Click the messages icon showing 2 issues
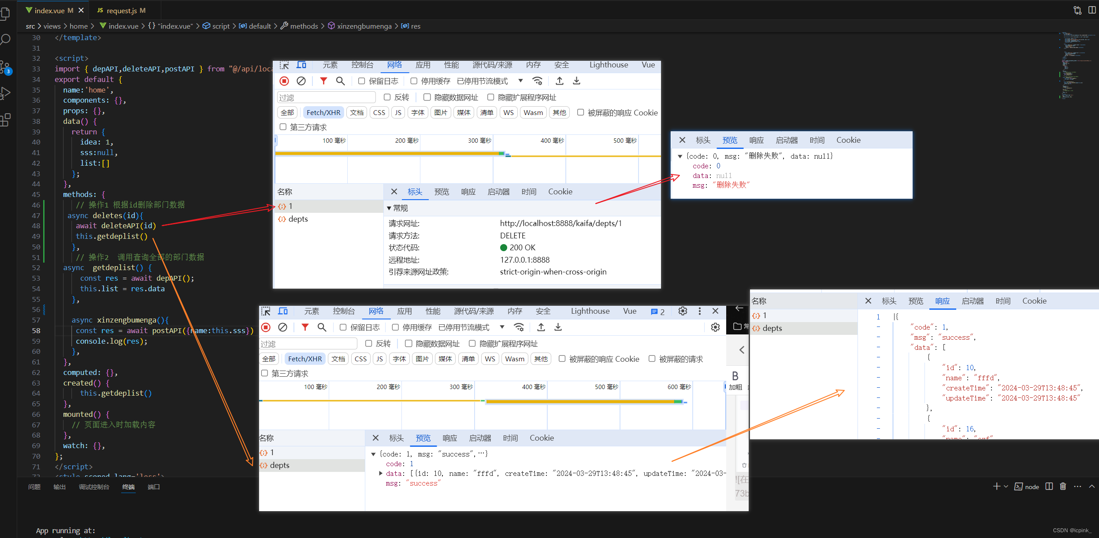 click(x=657, y=312)
